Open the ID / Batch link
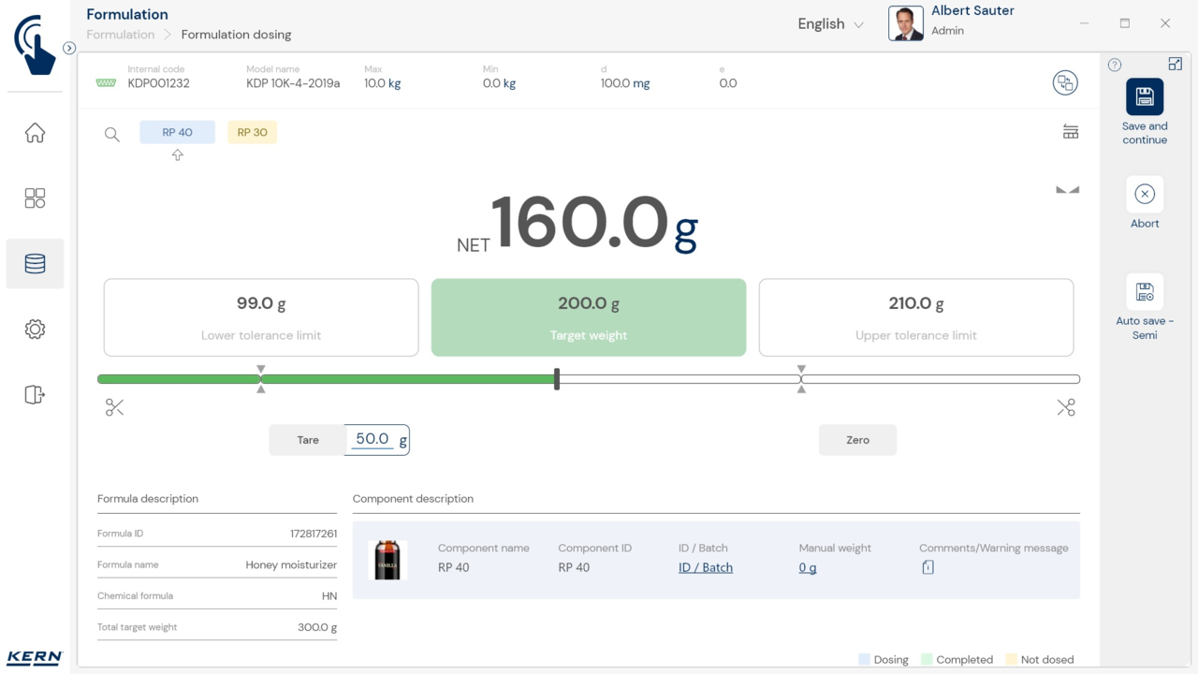The width and height of the screenshot is (1198, 674). point(705,567)
